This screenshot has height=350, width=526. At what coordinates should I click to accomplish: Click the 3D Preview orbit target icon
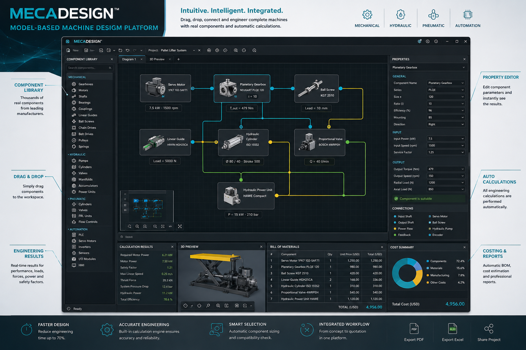tap(185, 306)
